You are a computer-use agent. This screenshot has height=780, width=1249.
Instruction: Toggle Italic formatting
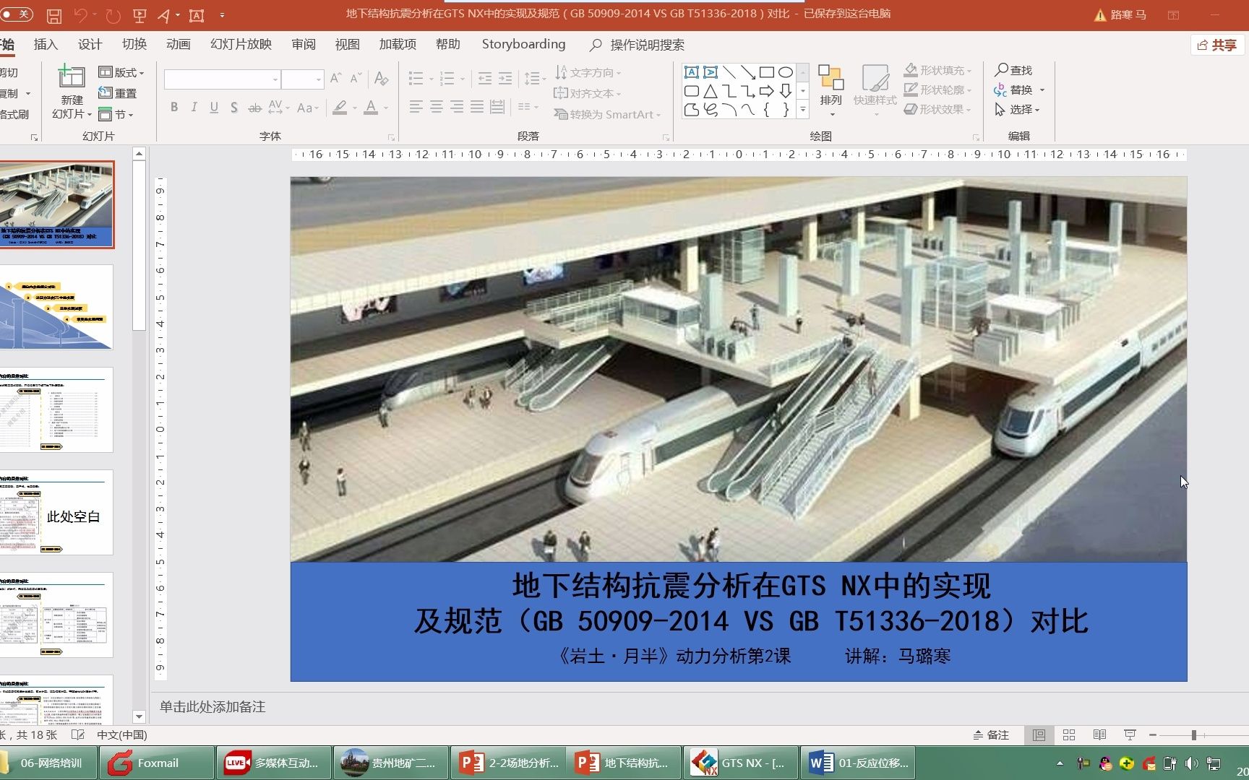click(x=194, y=108)
